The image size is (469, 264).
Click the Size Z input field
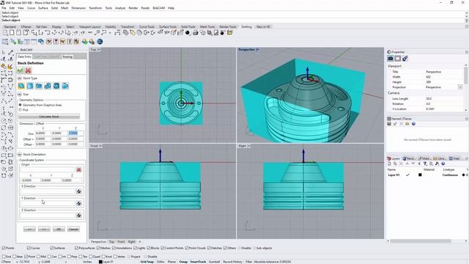(75, 133)
